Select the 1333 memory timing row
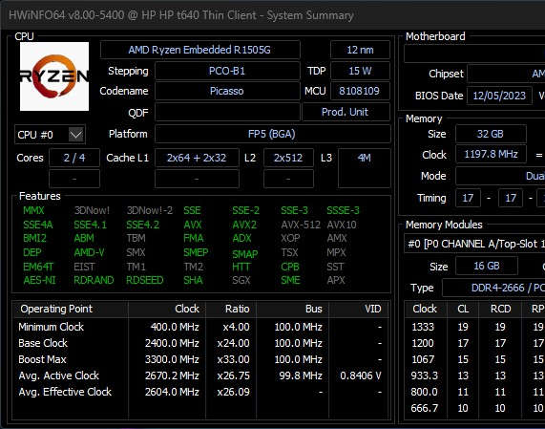The image size is (545, 429). (474, 327)
